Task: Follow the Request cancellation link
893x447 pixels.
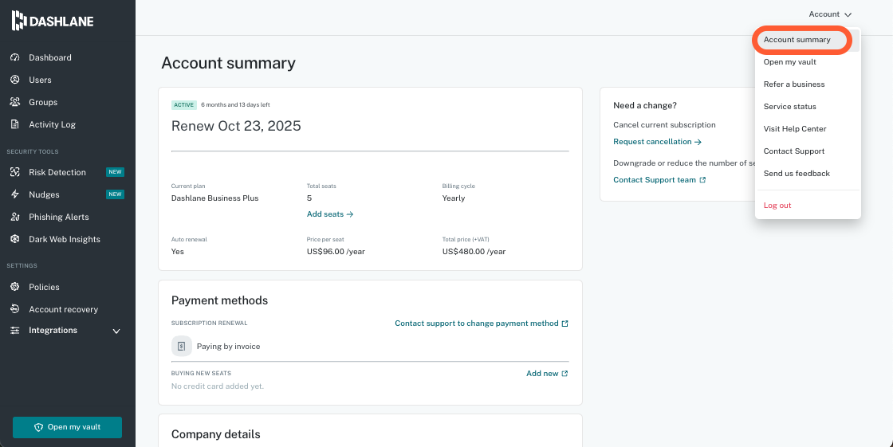Action: coord(657,142)
